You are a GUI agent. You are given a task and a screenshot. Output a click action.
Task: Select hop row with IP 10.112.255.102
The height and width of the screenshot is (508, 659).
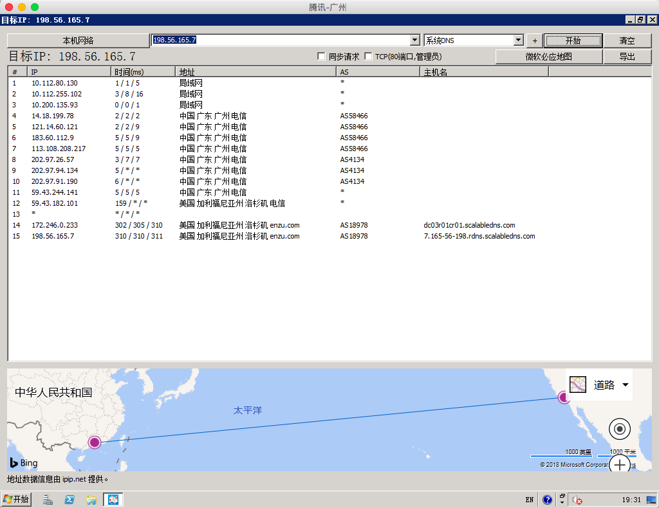click(x=329, y=94)
